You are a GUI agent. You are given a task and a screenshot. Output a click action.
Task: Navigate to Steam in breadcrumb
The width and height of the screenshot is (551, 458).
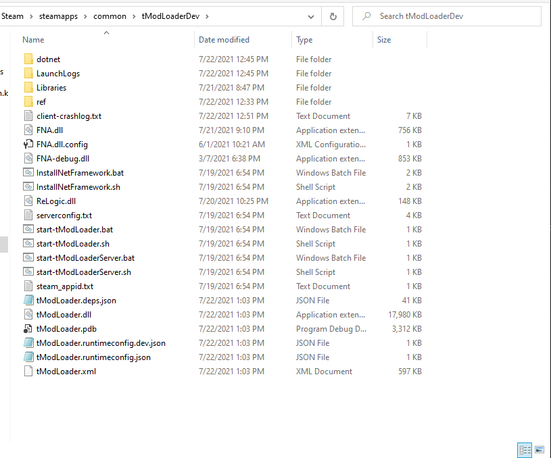[12, 16]
